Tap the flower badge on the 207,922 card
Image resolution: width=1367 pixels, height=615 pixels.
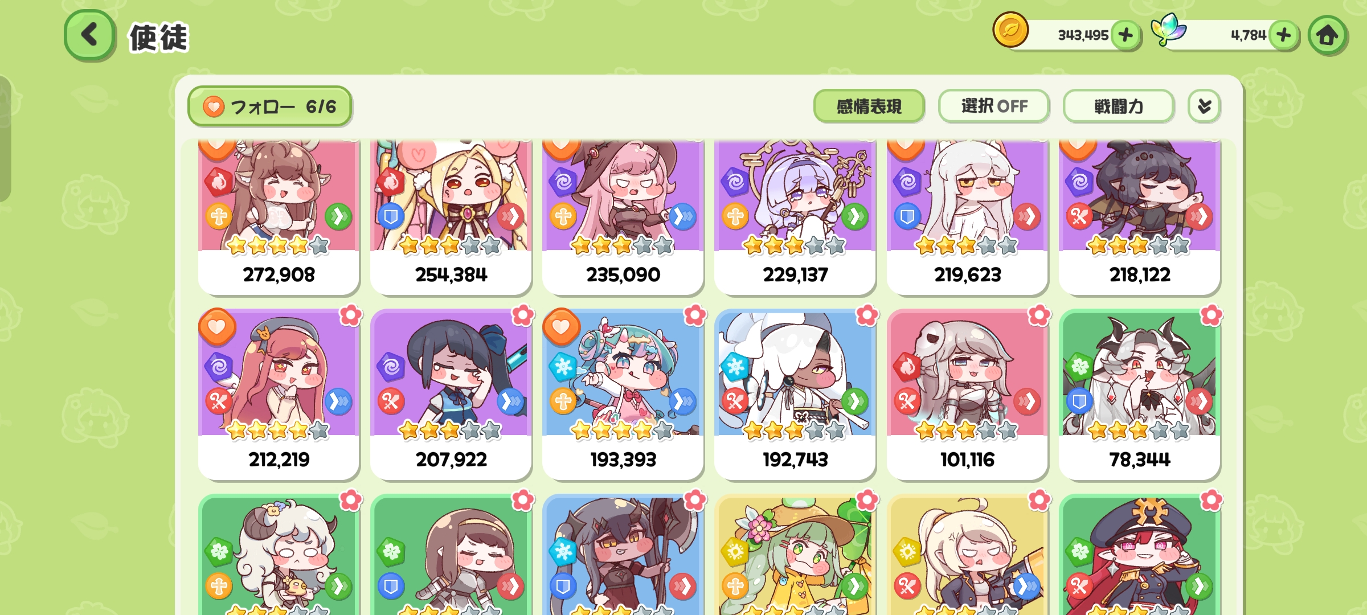522,315
